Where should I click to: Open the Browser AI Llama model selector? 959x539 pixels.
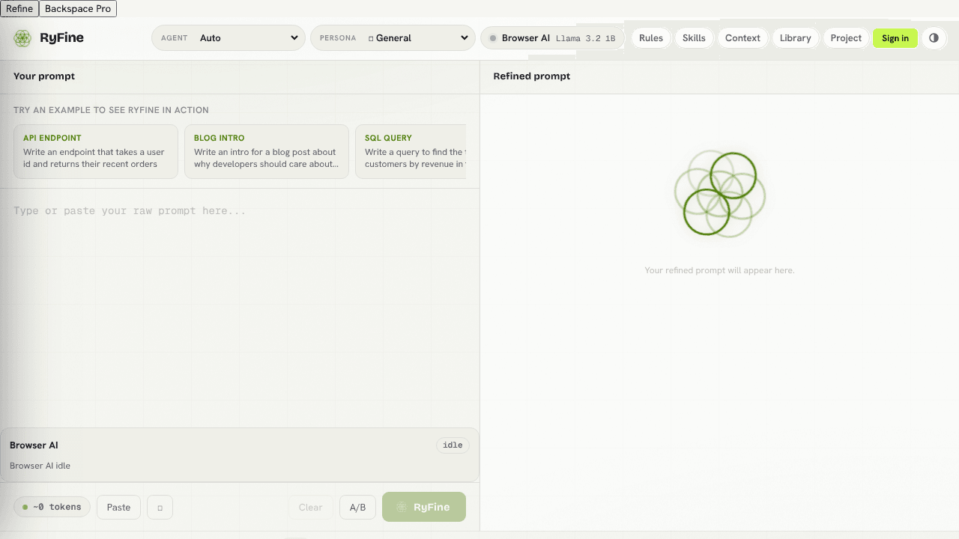pos(552,38)
